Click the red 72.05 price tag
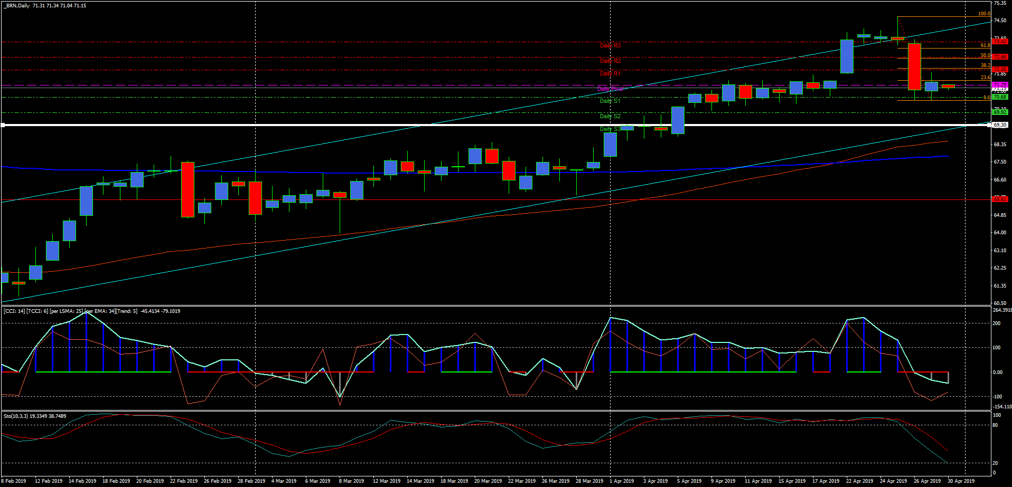The image size is (1012, 487). pos(1000,70)
